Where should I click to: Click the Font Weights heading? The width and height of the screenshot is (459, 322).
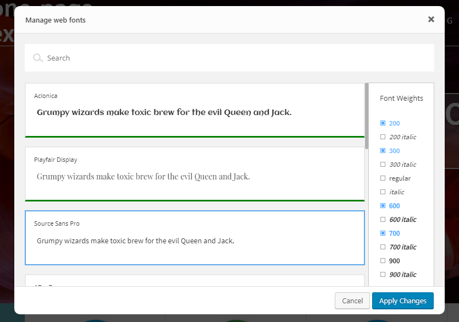pyautogui.click(x=401, y=99)
